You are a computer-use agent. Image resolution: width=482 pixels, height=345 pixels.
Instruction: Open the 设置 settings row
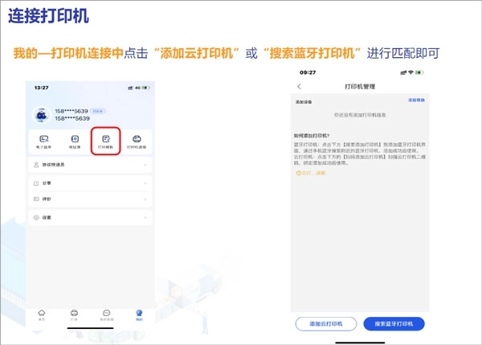point(90,217)
